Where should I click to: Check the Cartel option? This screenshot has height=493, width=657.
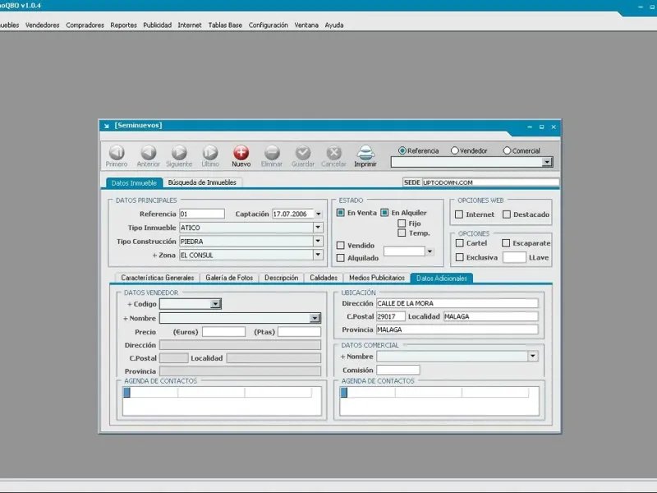tap(460, 243)
